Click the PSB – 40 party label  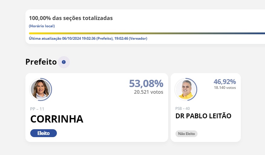tap(183, 108)
